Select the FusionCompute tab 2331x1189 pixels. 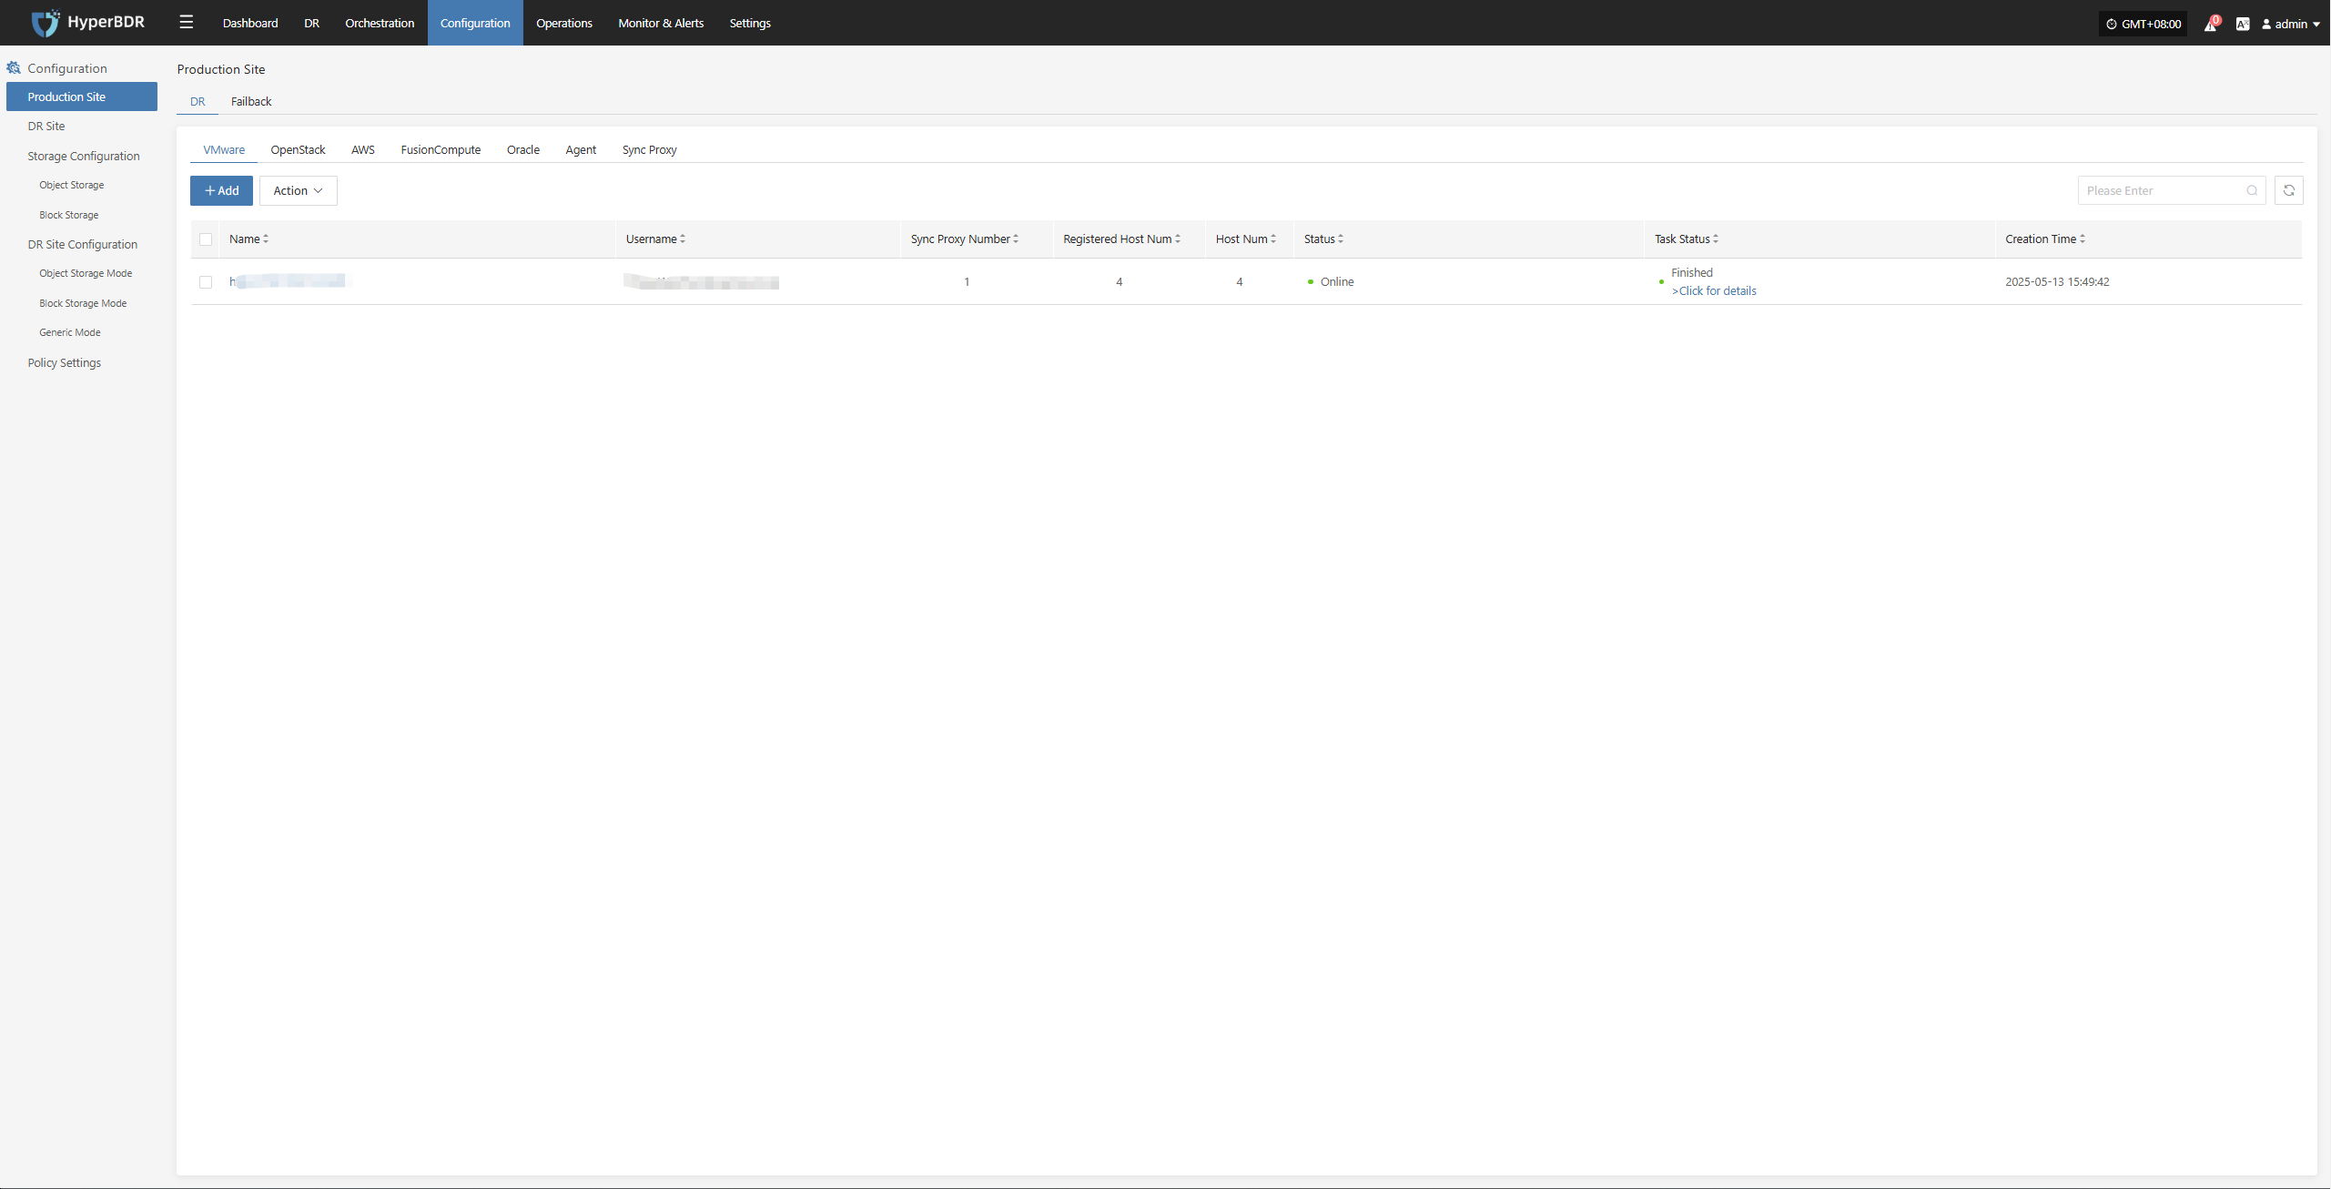441,149
